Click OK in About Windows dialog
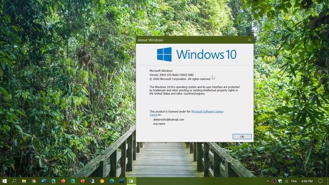Screen dimensions: 329x185 click(x=242, y=137)
